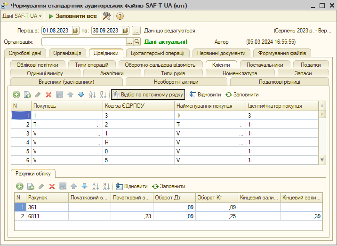The image size is (337, 246).
Task: Click Відновити in clients toolbar
Action: click(205, 95)
